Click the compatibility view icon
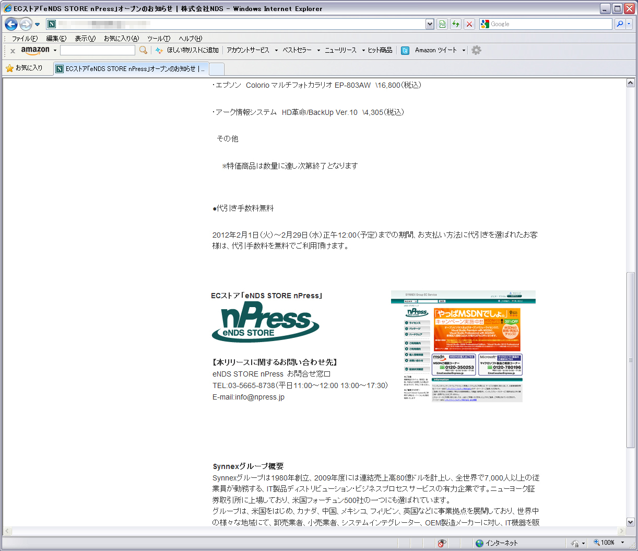638x551 pixels. coord(442,24)
